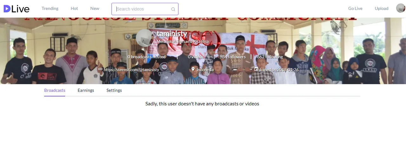This screenshot has width=406, height=143.
Task: Open the user avatar menu in the header
Action: (401, 9)
